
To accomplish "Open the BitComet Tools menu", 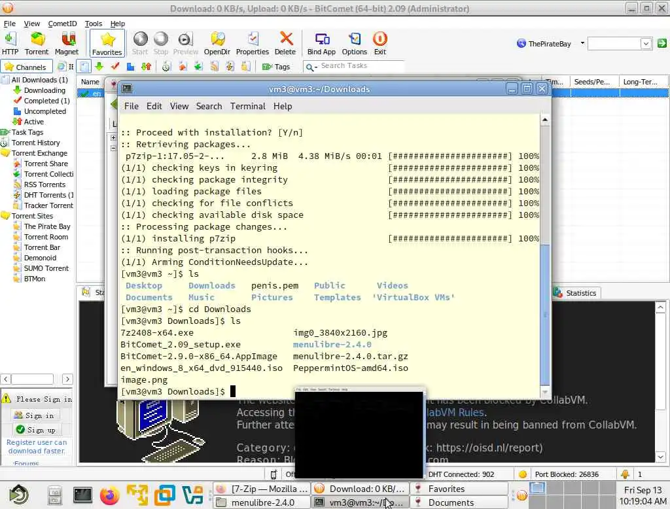I will point(93,24).
